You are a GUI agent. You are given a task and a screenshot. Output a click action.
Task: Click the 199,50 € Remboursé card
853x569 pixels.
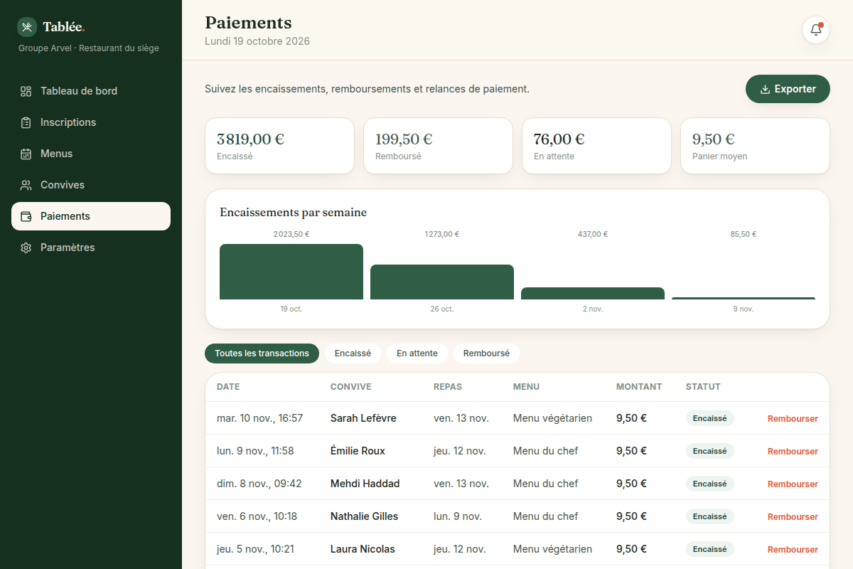[438, 146]
